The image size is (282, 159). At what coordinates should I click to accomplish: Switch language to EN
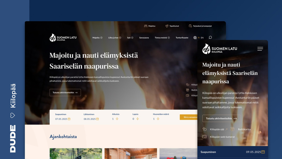(x=202, y=38)
